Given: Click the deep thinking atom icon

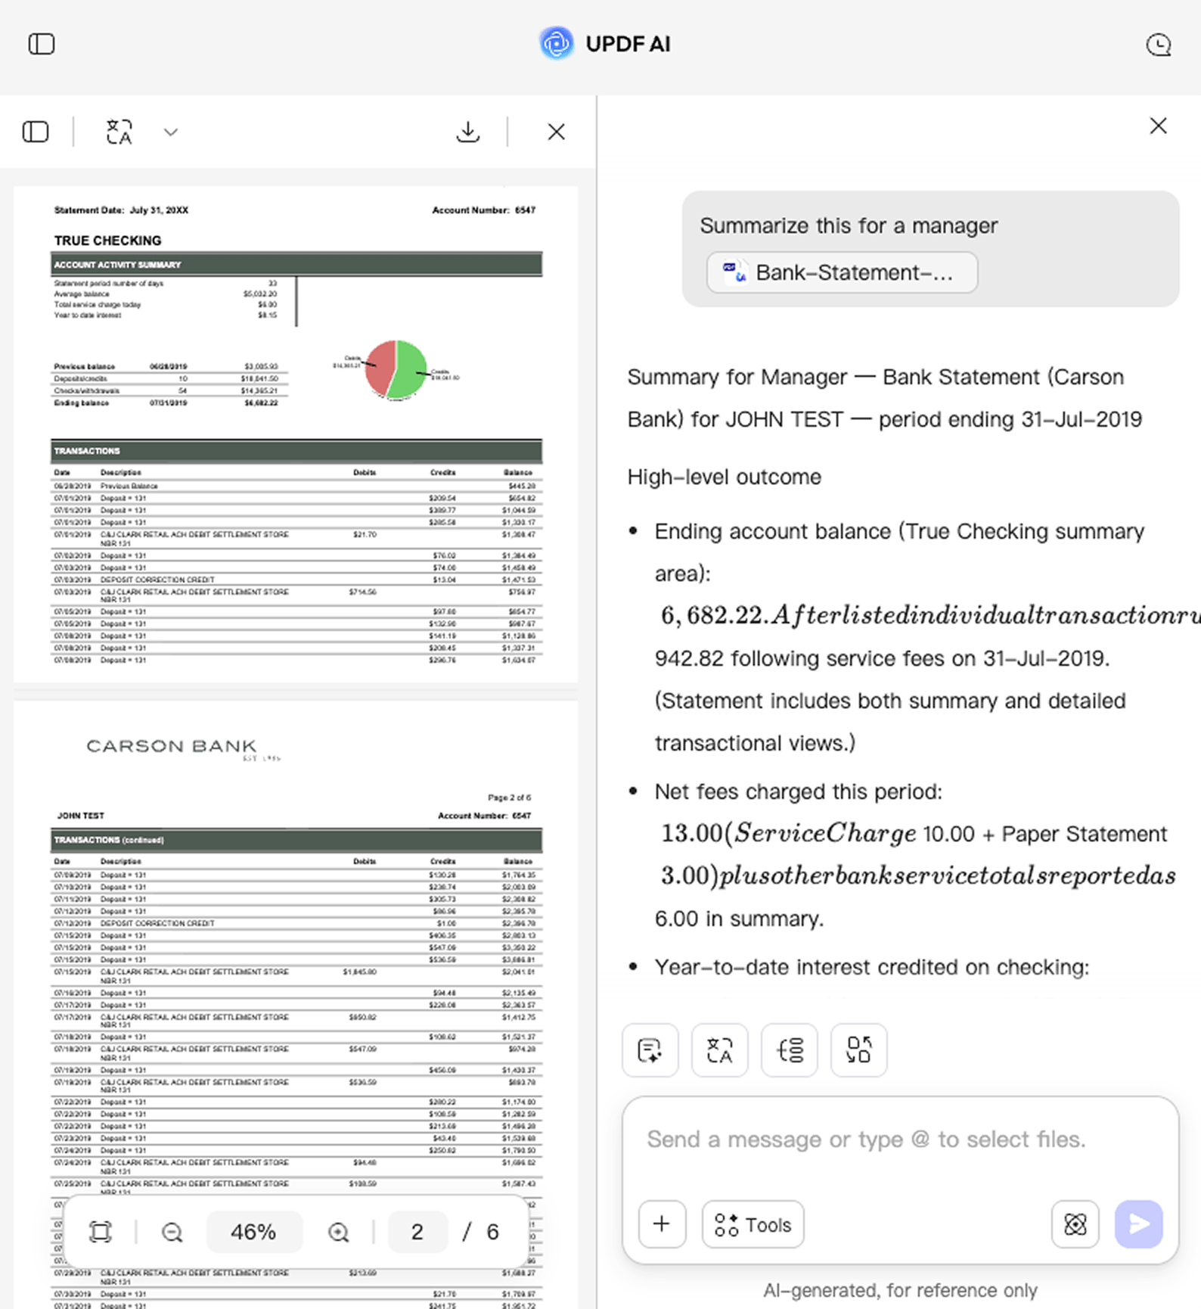Looking at the screenshot, I should pos(1075,1223).
